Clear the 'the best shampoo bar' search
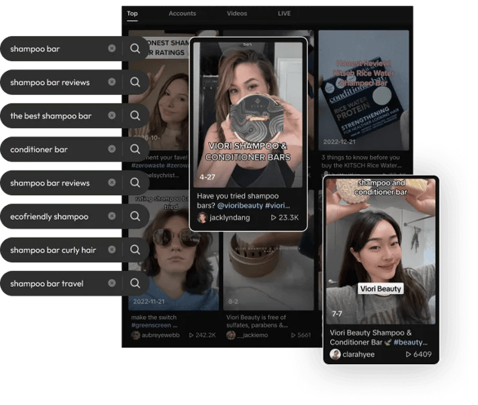 click(112, 115)
